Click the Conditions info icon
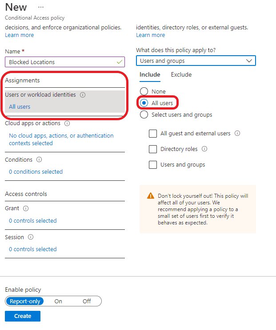Image resolution: width=276 pixels, height=330 pixels. tap(39, 160)
